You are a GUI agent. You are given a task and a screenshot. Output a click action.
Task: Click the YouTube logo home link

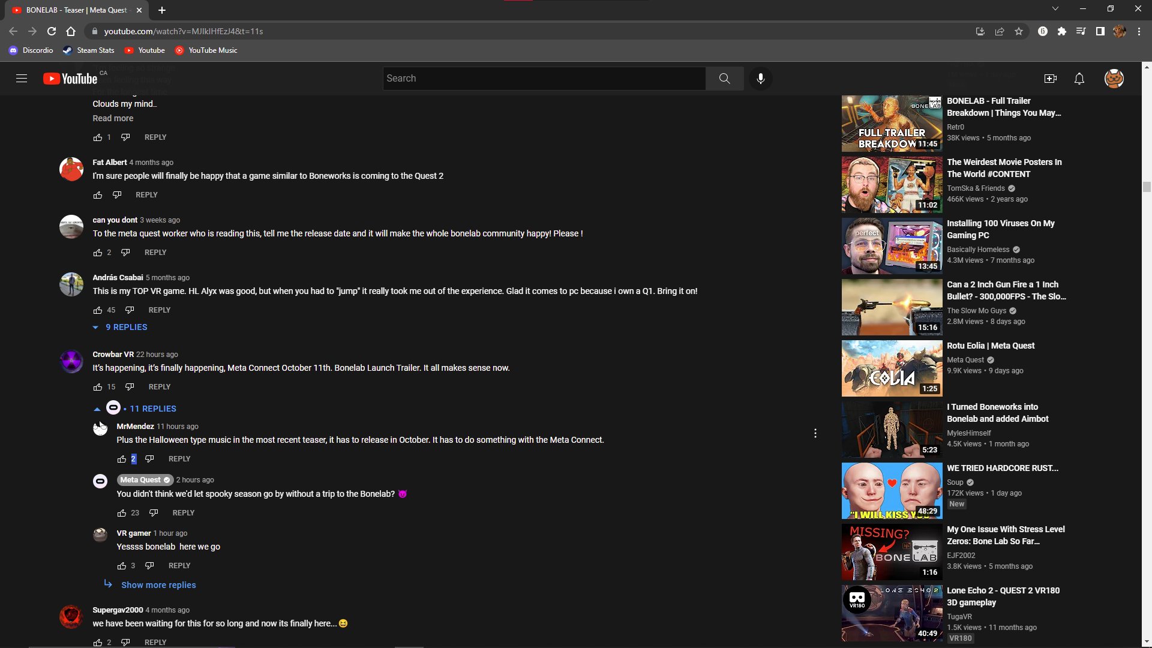coord(70,79)
